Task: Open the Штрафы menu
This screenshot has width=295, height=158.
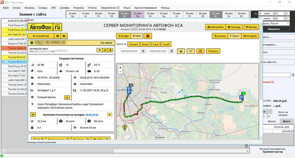Action: coord(65,8)
